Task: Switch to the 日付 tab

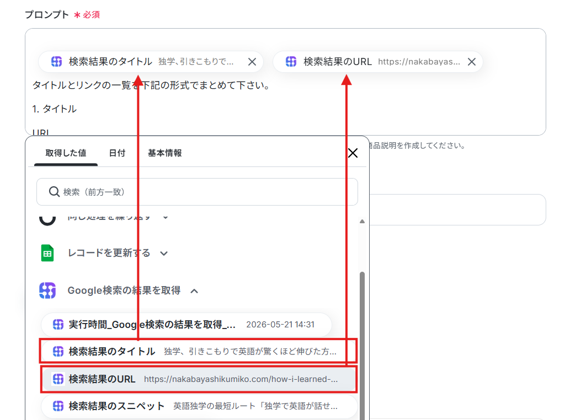Action: [117, 153]
